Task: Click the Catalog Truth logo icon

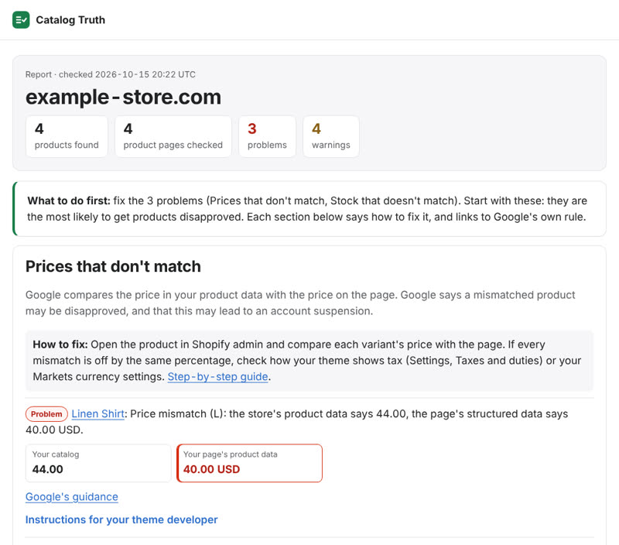Action: coord(21,20)
